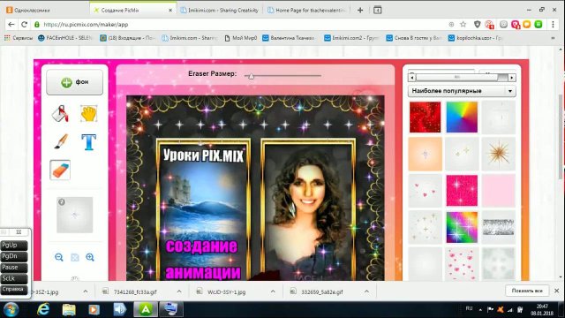Open the FACEinHOLE bookmark
This screenshot has height=318, width=565.
[65, 37]
